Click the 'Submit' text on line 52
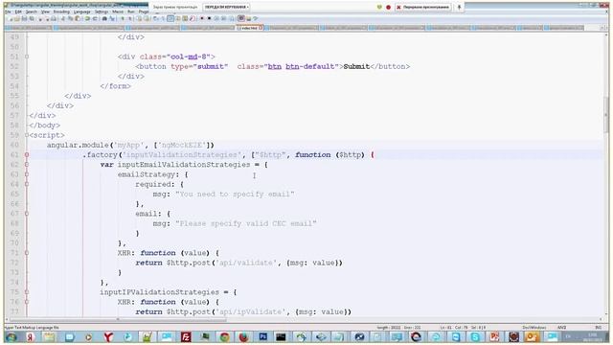Viewport: 613px width, 345px height. pyautogui.click(x=356, y=66)
